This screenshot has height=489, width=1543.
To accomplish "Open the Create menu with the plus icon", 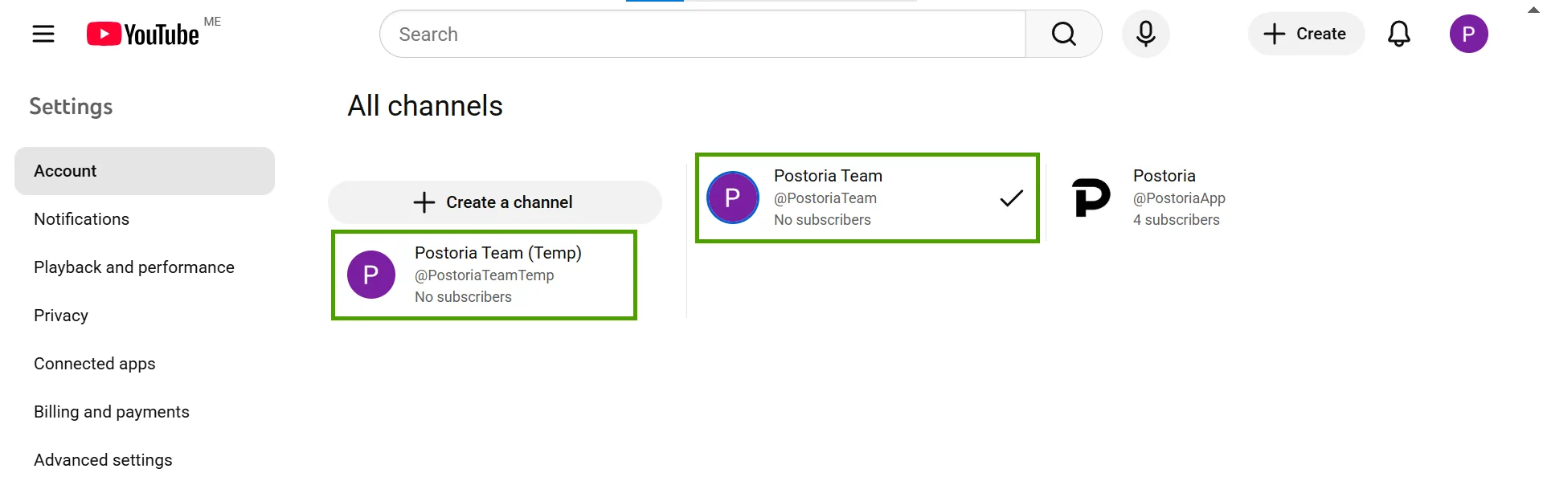I will click(1304, 34).
